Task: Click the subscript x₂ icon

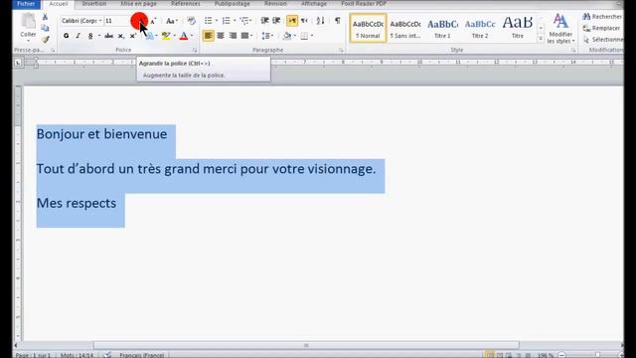Action: coord(120,36)
